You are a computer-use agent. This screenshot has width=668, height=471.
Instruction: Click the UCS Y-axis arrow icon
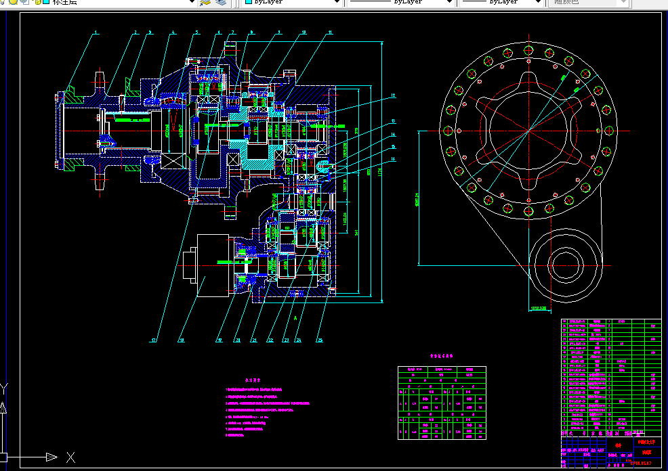(3, 407)
